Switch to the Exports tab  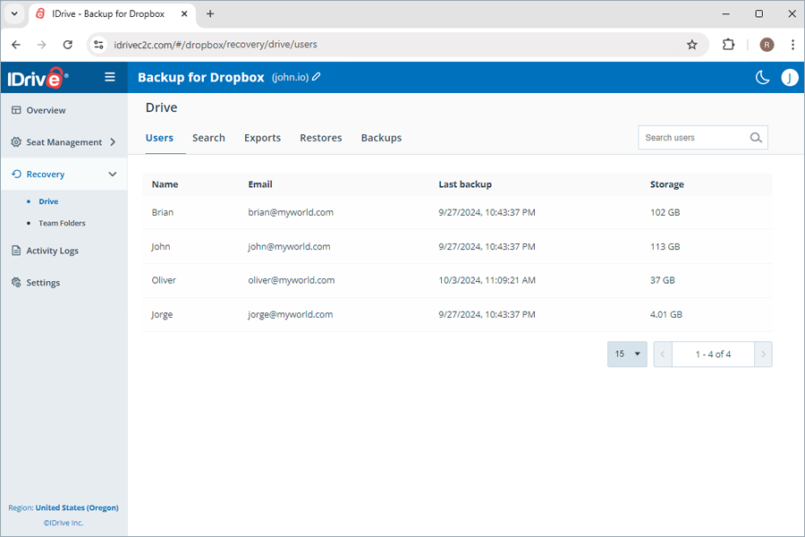pyautogui.click(x=262, y=138)
